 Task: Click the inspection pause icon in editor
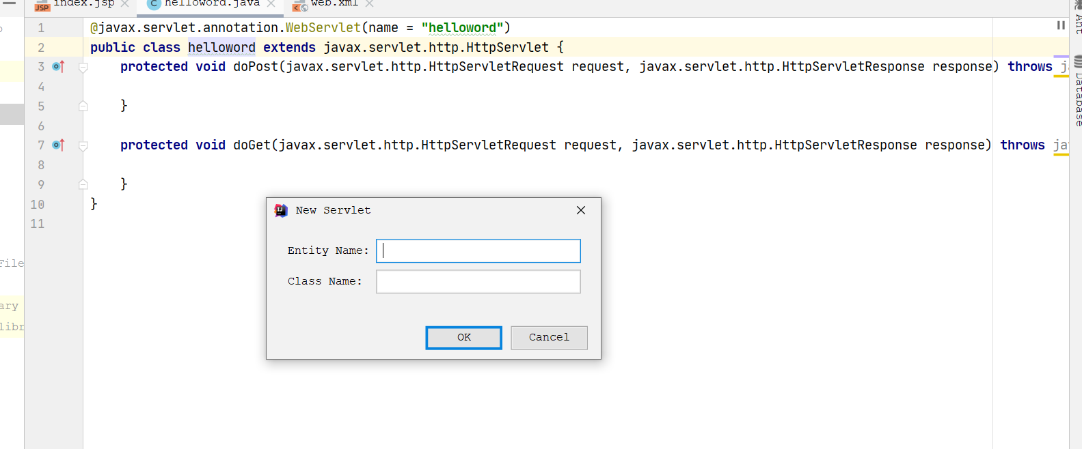click(x=1061, y=25)
